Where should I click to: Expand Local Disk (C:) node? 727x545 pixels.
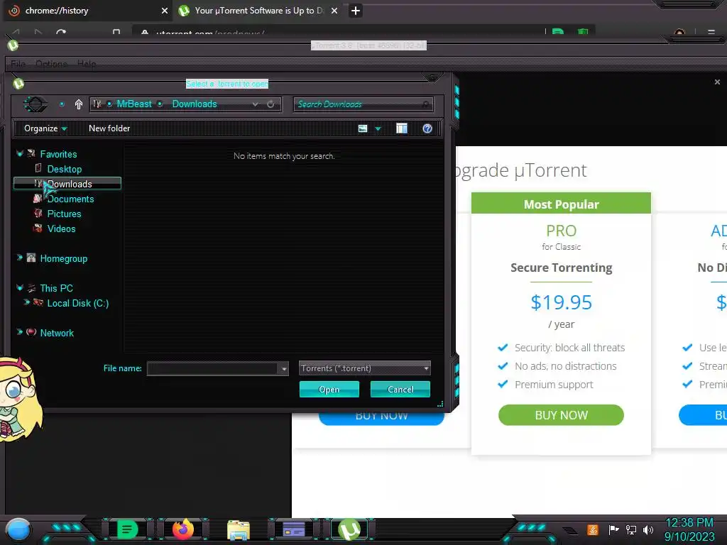click(26, 302)
